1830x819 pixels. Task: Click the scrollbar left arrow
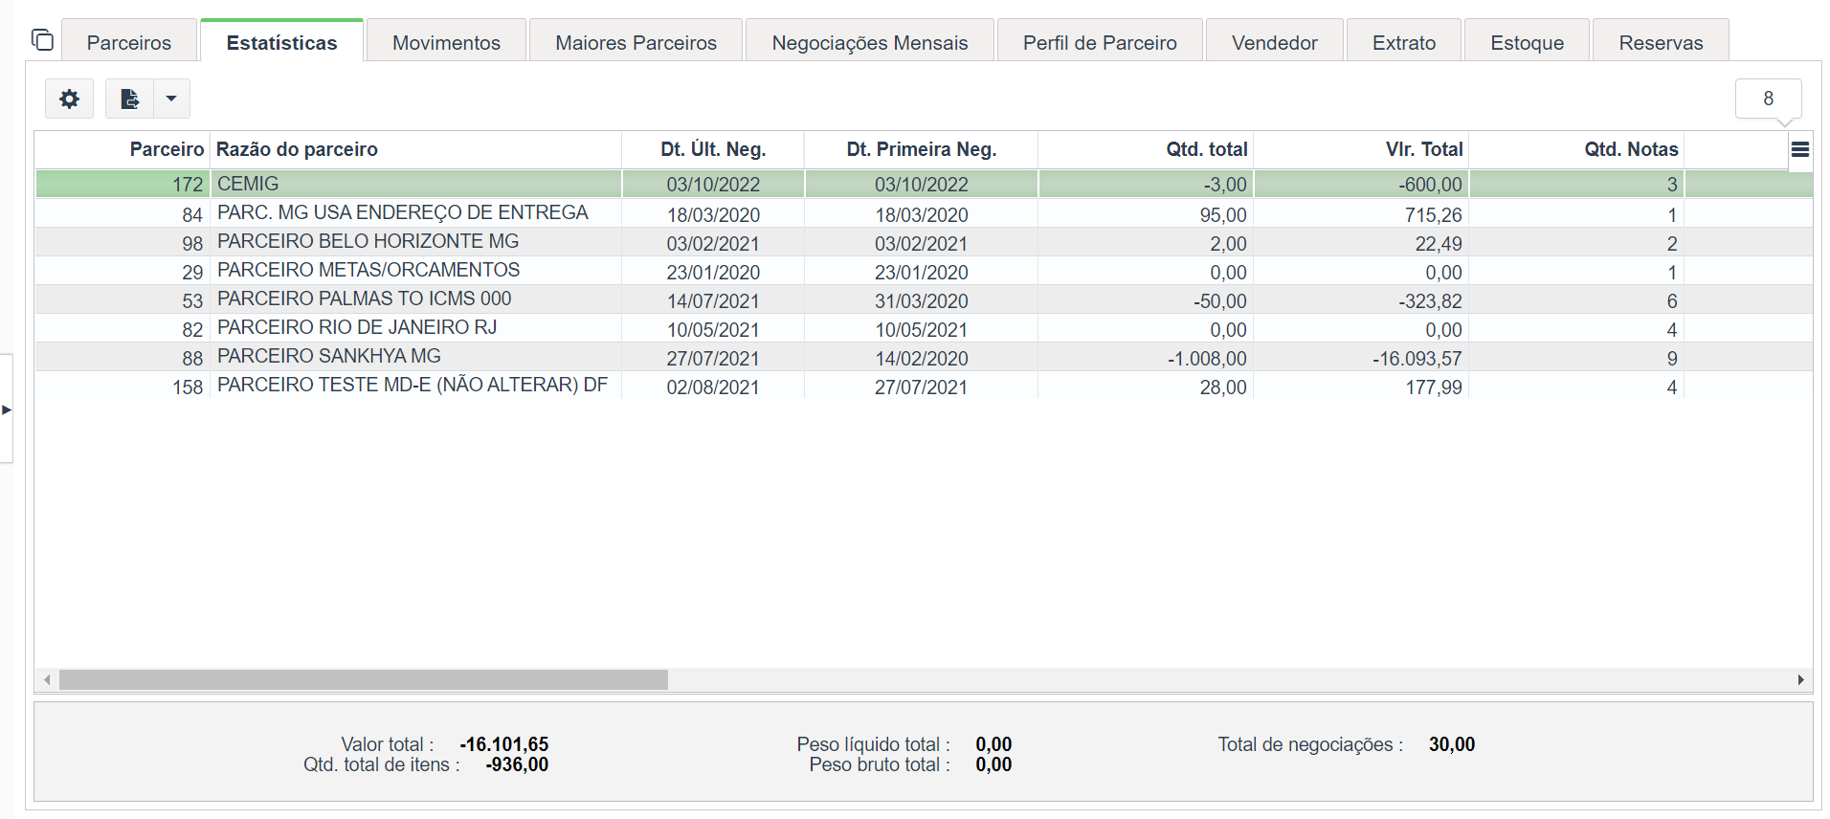coord(47,679)
